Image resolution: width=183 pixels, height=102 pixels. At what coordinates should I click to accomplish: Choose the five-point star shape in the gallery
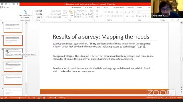[78, 17]
